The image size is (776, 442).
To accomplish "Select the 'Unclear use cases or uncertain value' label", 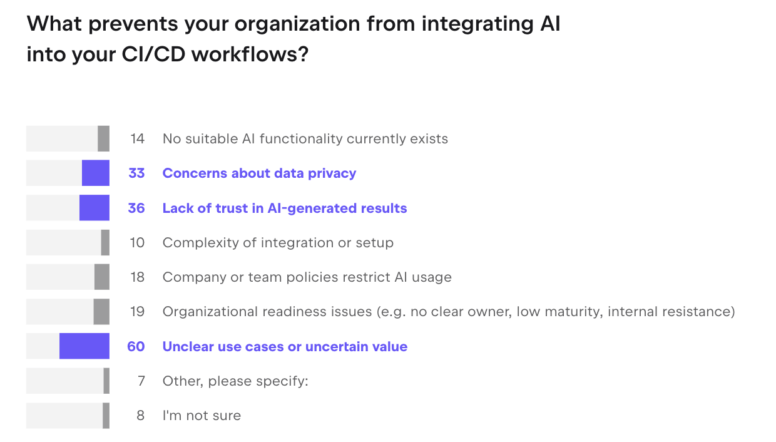I will coord(285,346).
